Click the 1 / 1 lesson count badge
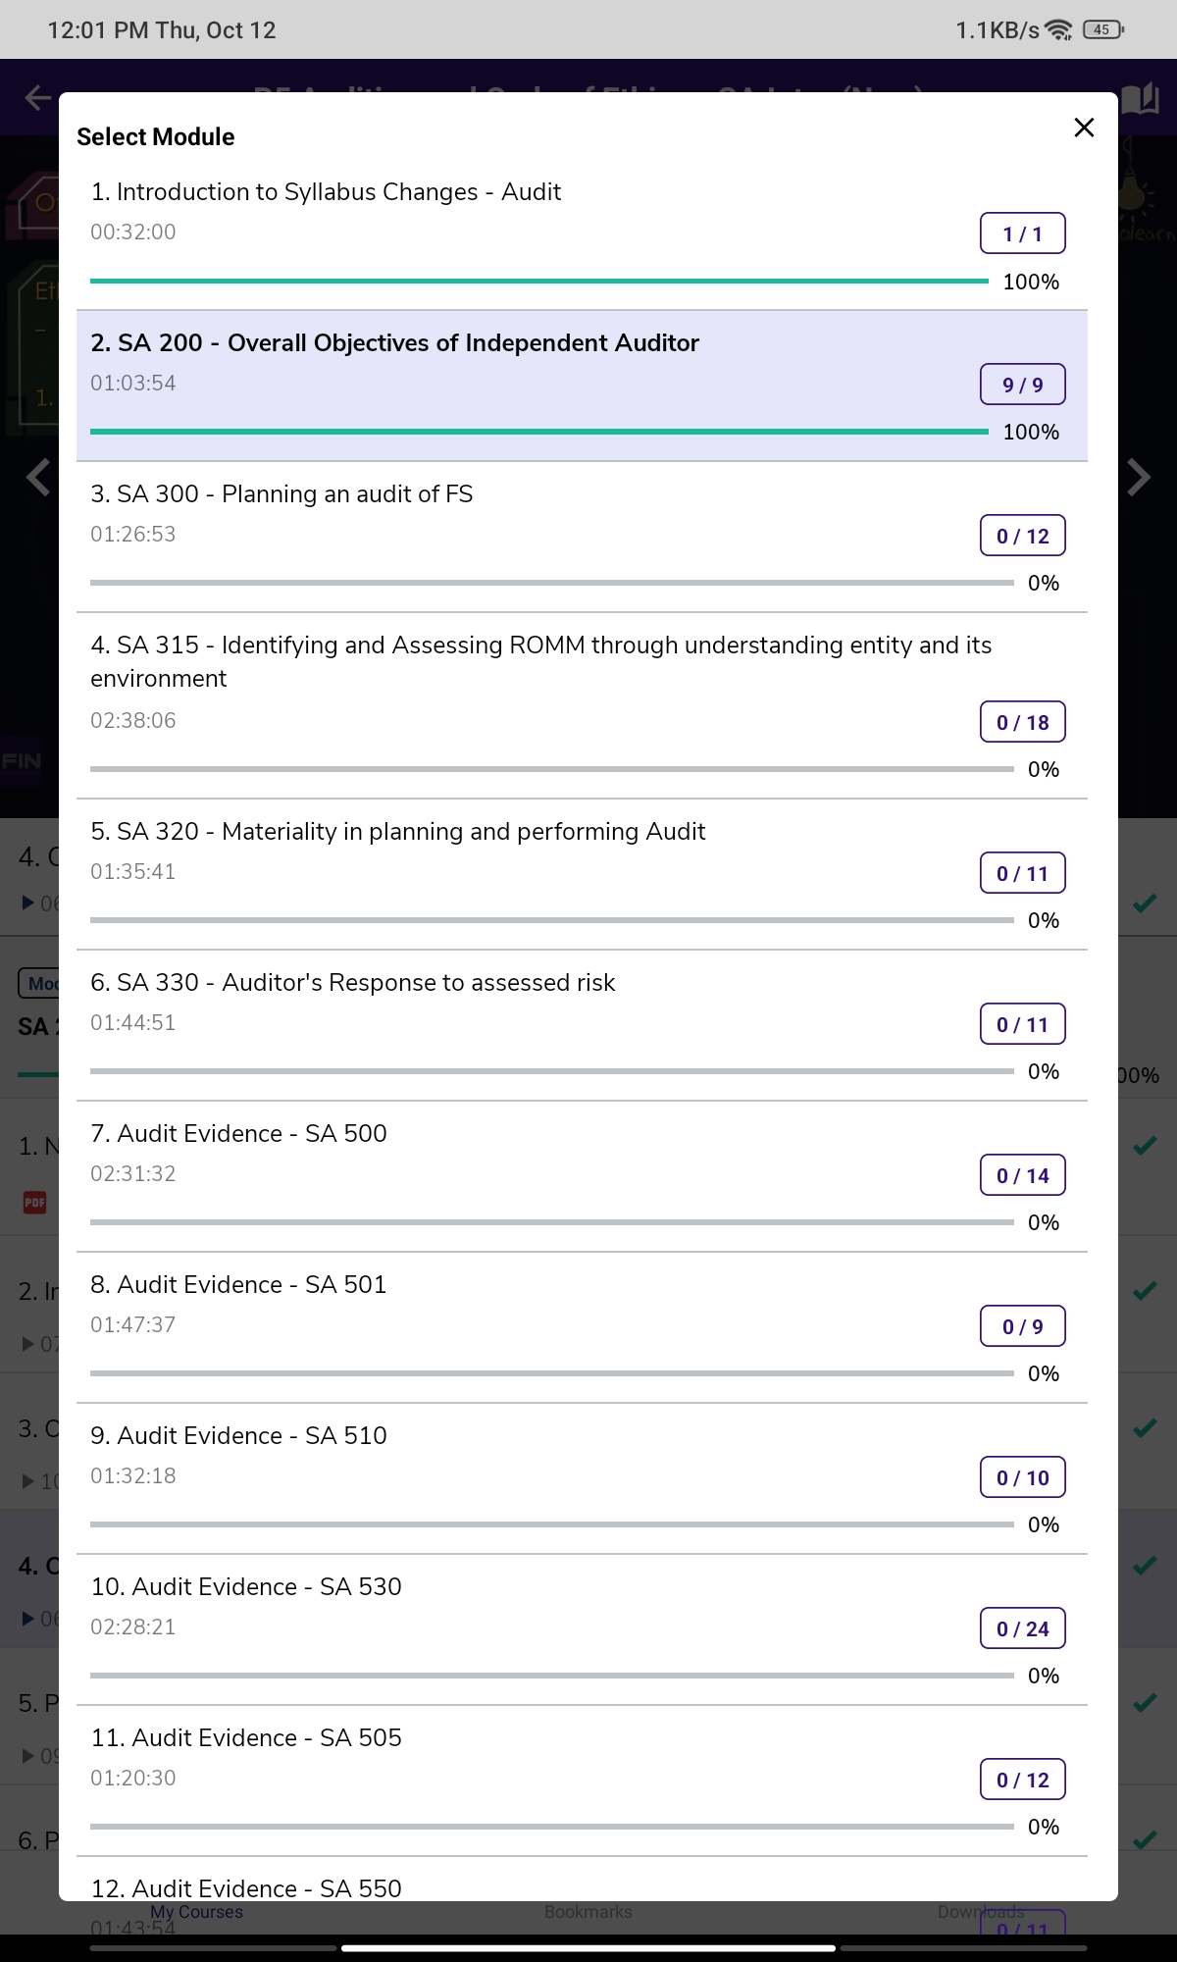 tap(1022, 233)
